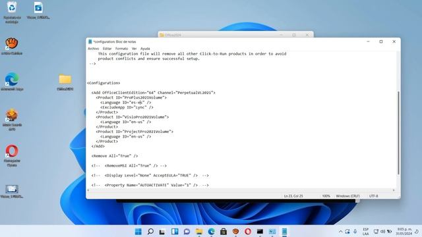Click the 'Language ID="es-es"' line

126,103
